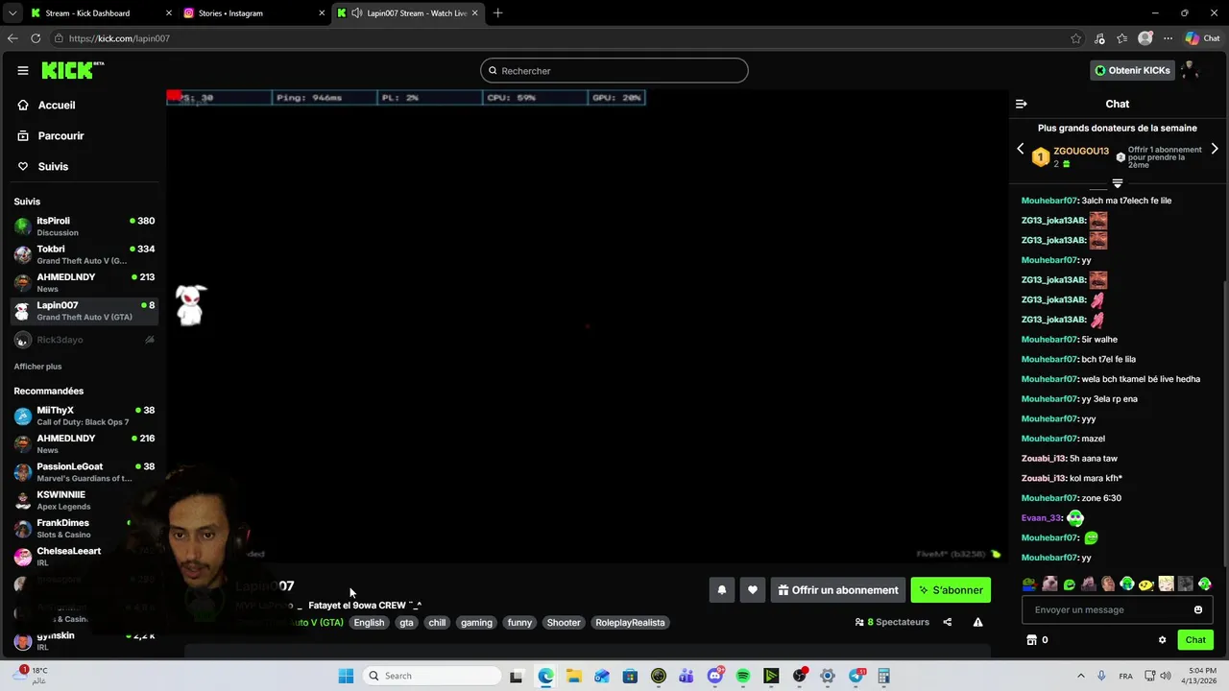
Task: Reload the page
Action: (x=36, y=38)
